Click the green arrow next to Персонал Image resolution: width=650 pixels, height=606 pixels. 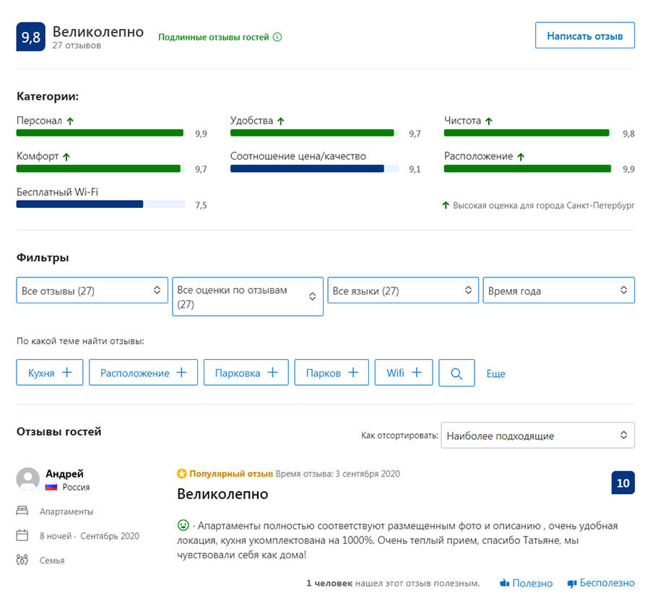click(70, 121)
